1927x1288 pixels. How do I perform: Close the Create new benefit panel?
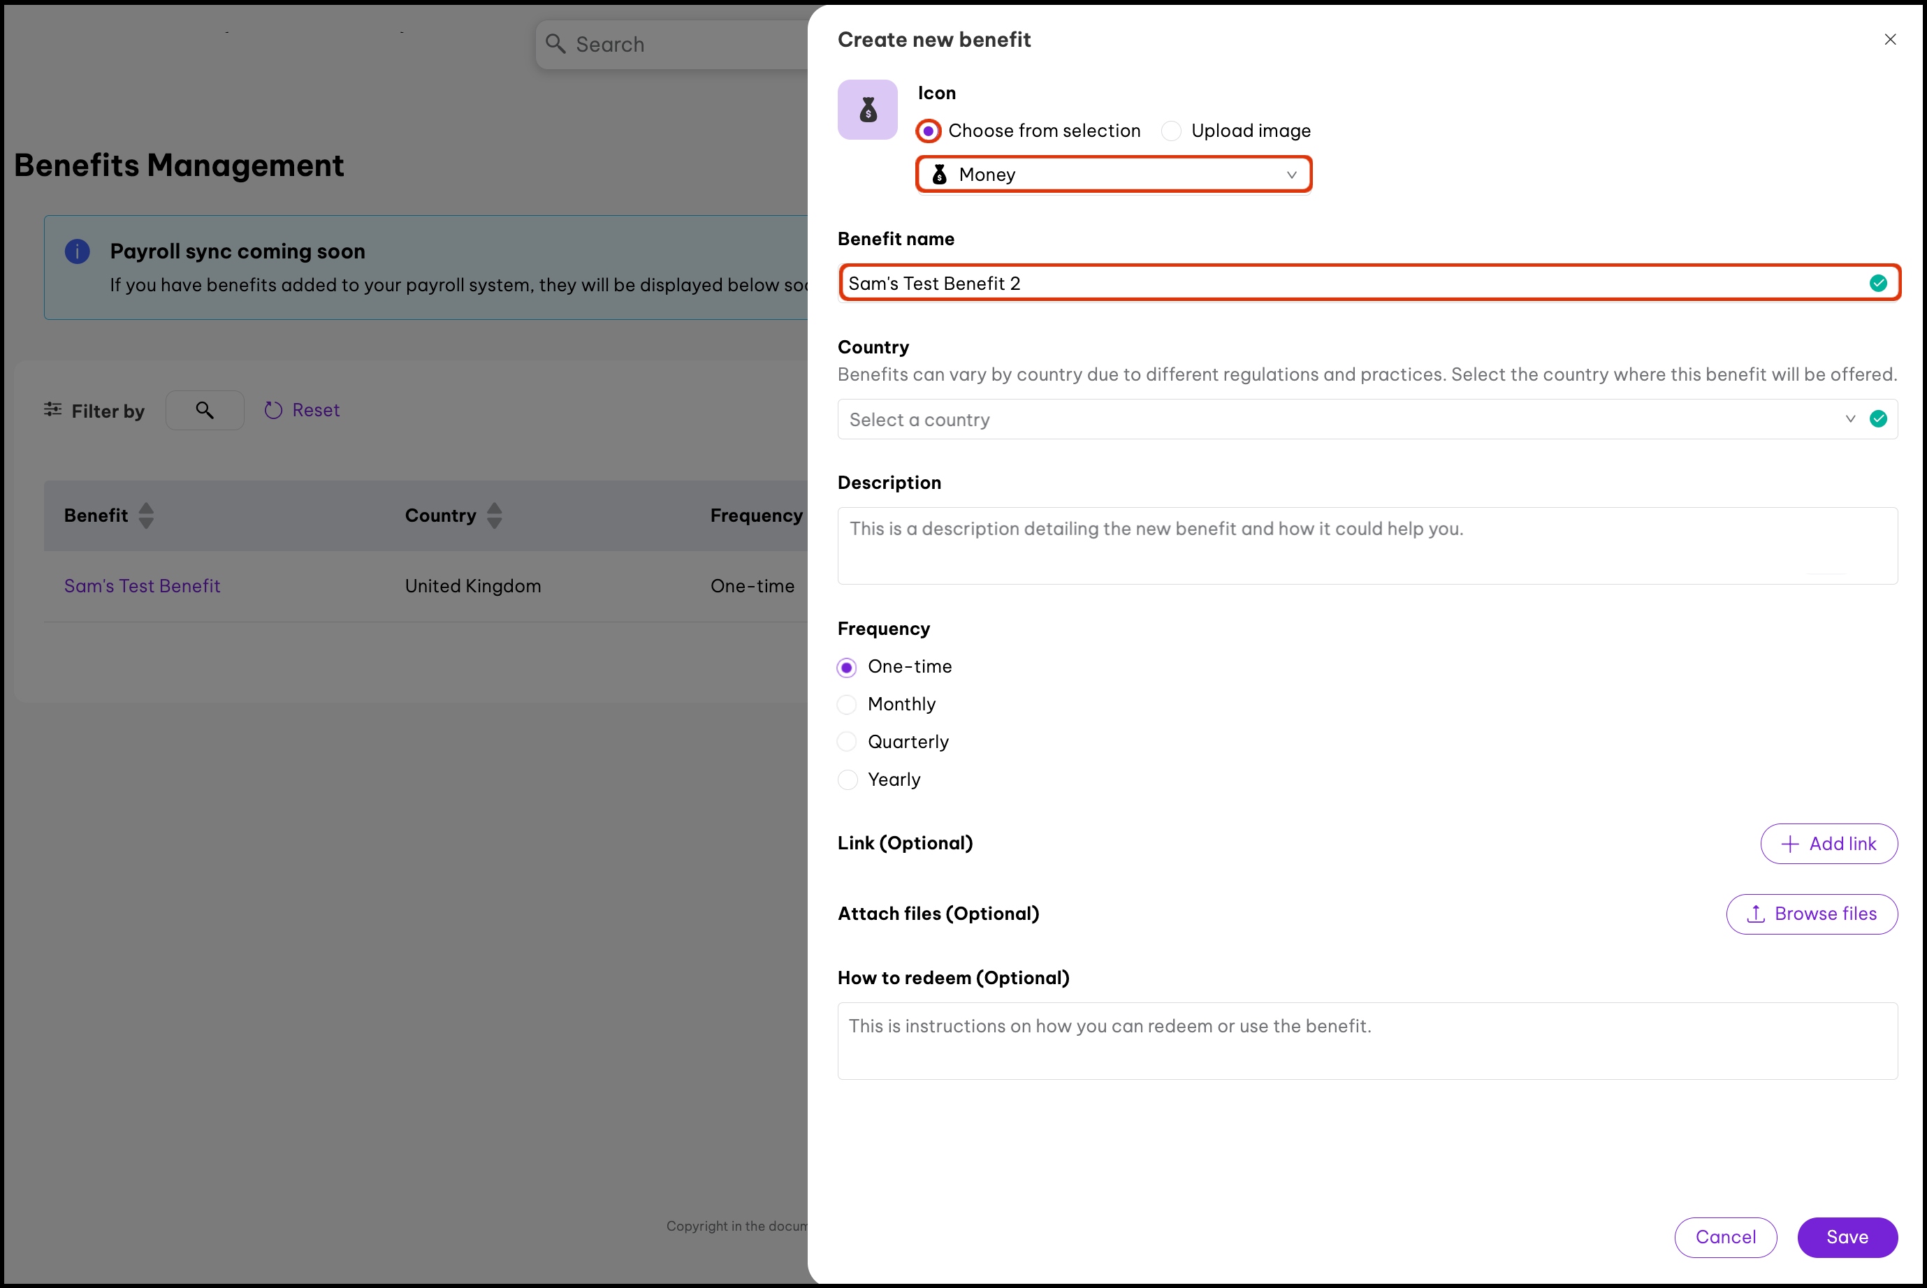pyautogui.click(x=1889, y=39)
